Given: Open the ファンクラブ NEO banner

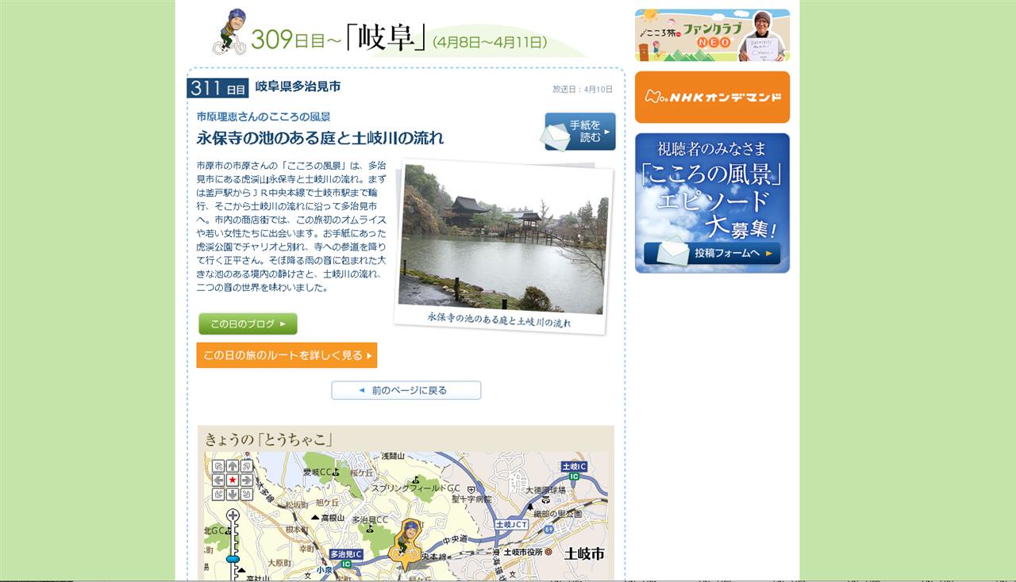Looking at the screenshot, I should pyautogui.click(x=712, y=35).
